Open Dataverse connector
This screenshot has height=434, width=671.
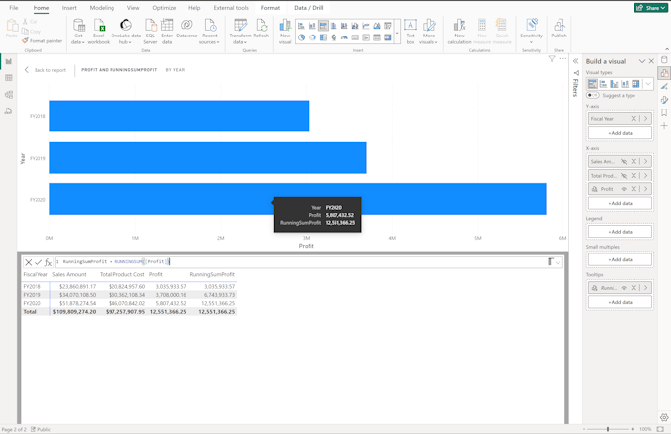pyautogui.click(x=186, y=29)
